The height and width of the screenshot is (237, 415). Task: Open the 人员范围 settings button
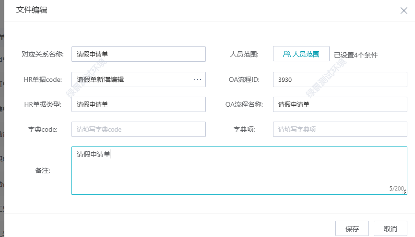(x=301, y=54)
